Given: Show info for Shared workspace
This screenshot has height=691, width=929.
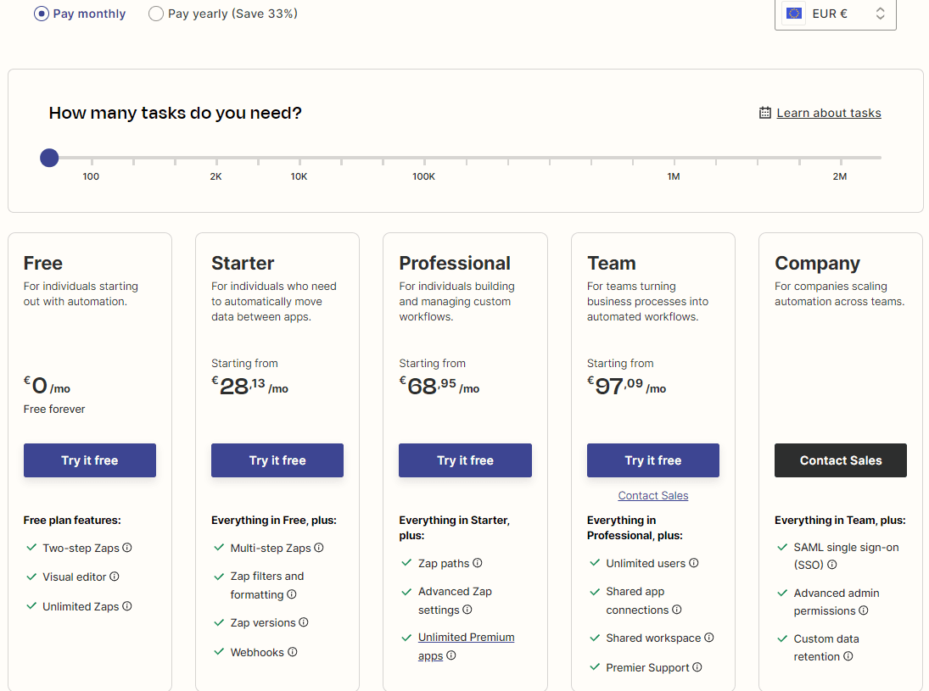Looking at the screenshot, I should pos(708,637).
